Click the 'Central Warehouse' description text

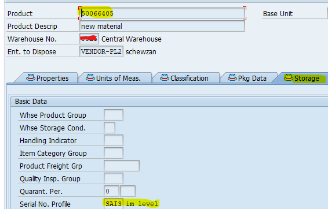(x=132, y=39)
